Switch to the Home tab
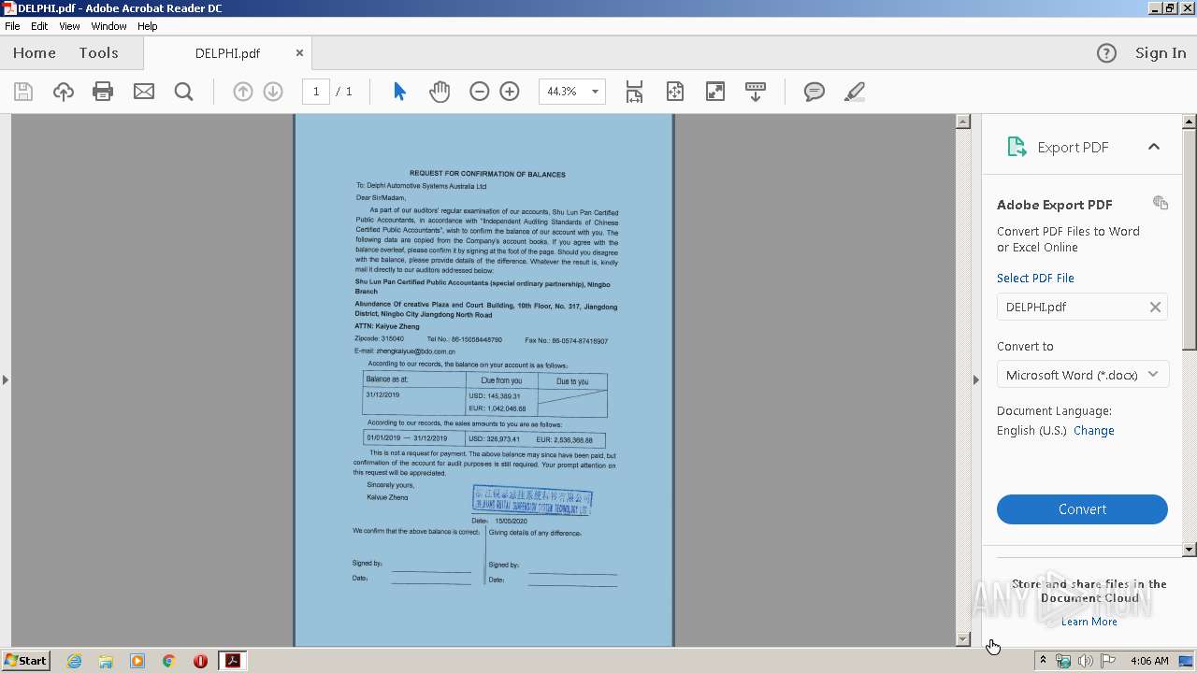The image size is (1197, 673). click(x=35, y=53)
